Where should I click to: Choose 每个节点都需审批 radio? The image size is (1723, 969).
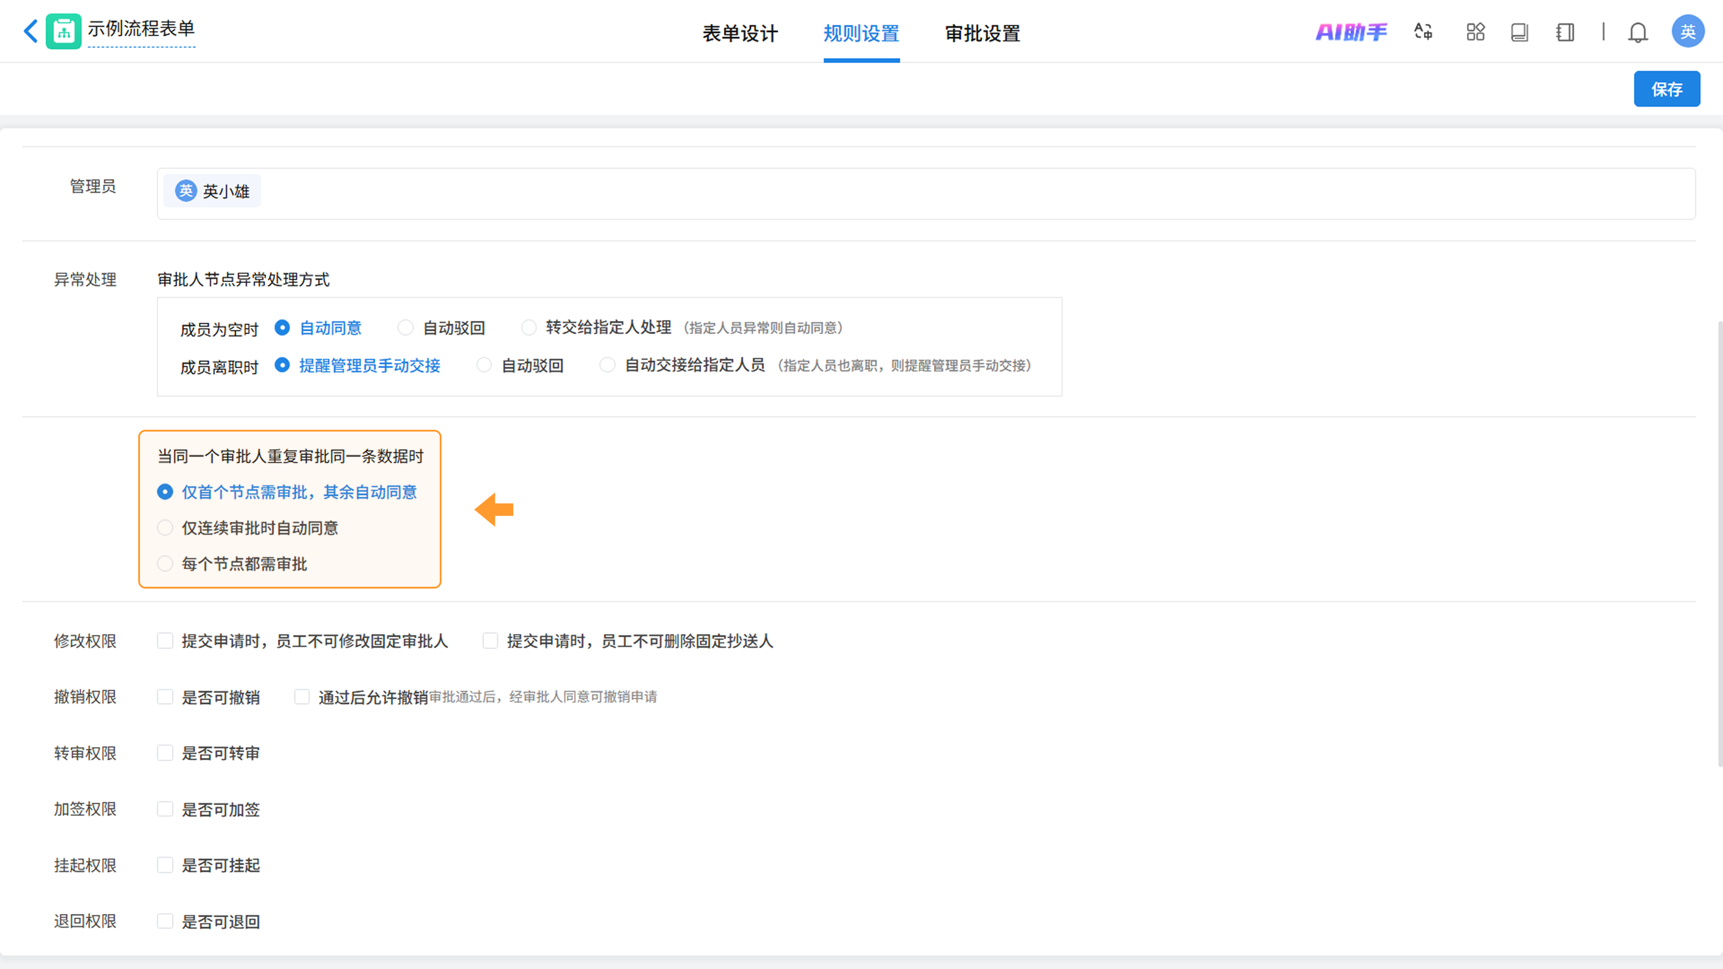(x=165, y=564)
